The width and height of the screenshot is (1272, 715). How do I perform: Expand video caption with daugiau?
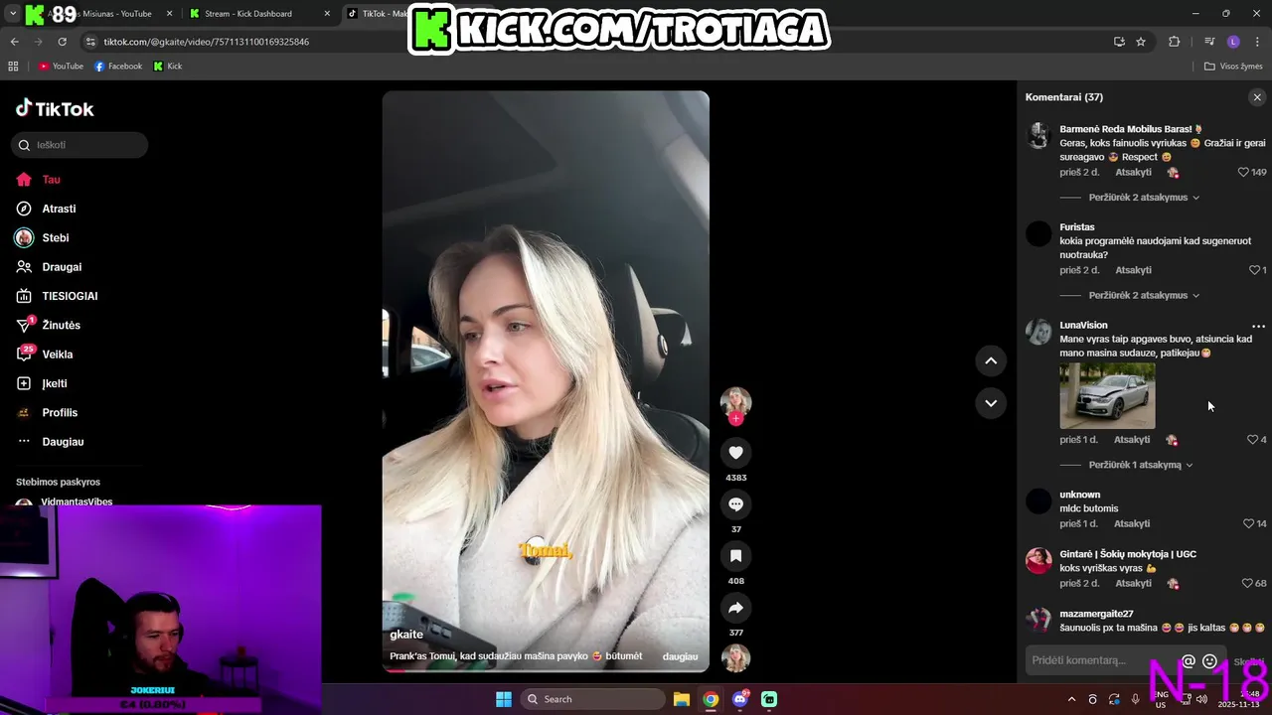point(680,657)
